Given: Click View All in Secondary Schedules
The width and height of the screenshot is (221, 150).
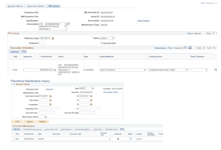Looking at the screenshot, I should pyautogui.click(x=177, y=48).
